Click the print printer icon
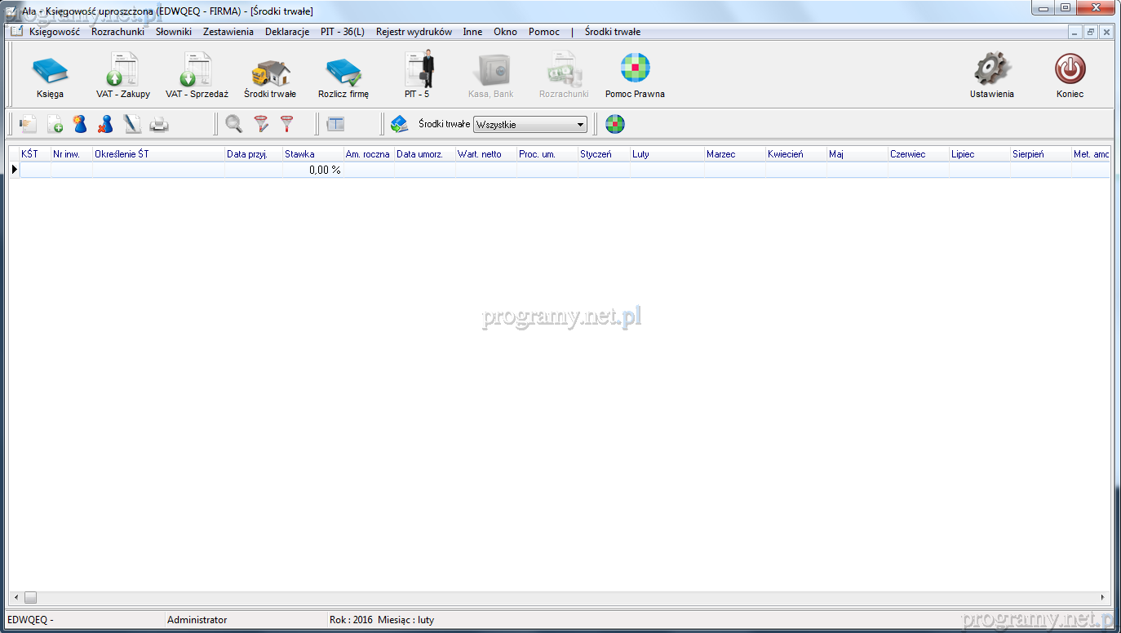1121x633 pixels. (158, 124)
